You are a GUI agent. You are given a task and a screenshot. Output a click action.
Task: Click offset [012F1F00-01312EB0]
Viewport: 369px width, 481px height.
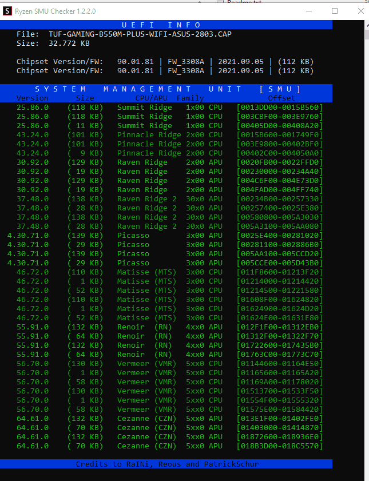(x=279, y=327)
